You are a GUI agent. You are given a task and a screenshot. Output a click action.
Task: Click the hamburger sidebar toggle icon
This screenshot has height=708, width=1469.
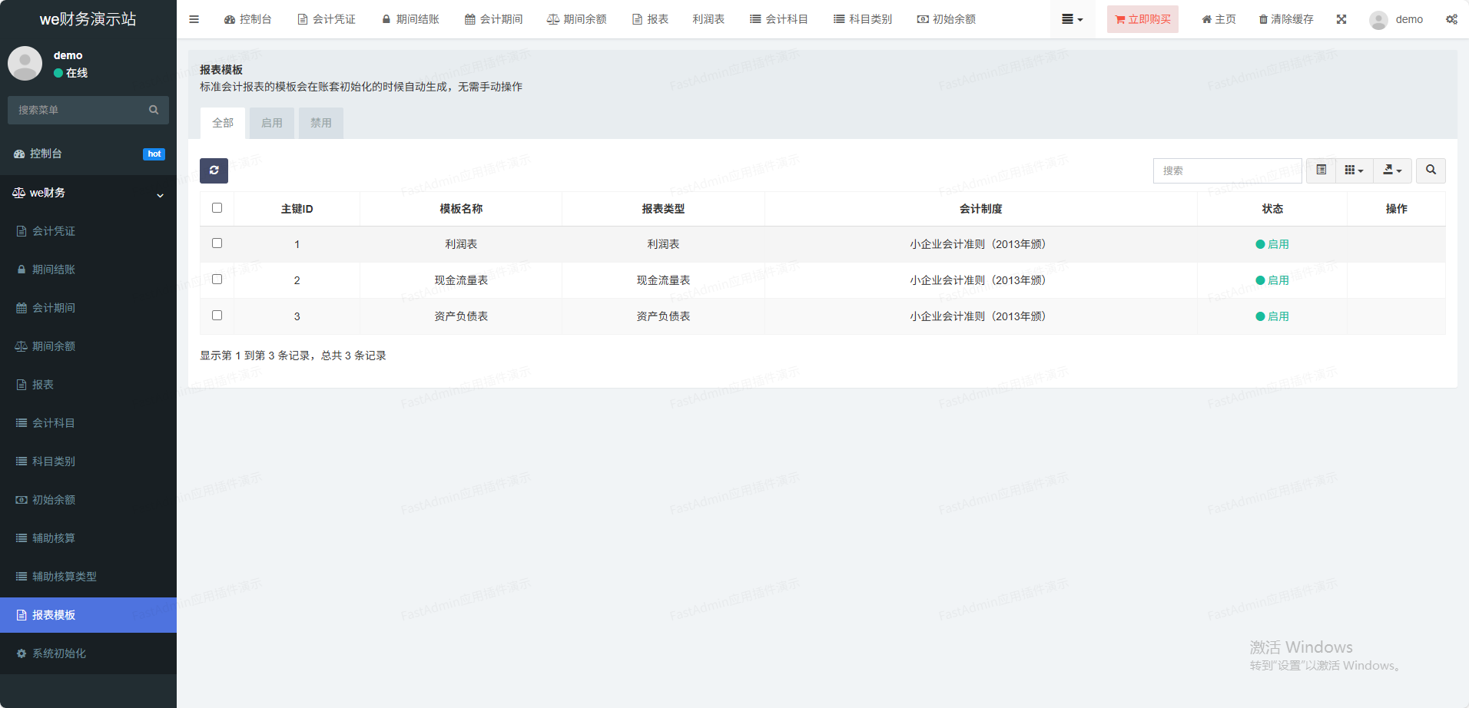[194, 19]
